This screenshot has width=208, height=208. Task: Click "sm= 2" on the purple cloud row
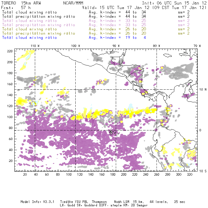pos(184,21)
